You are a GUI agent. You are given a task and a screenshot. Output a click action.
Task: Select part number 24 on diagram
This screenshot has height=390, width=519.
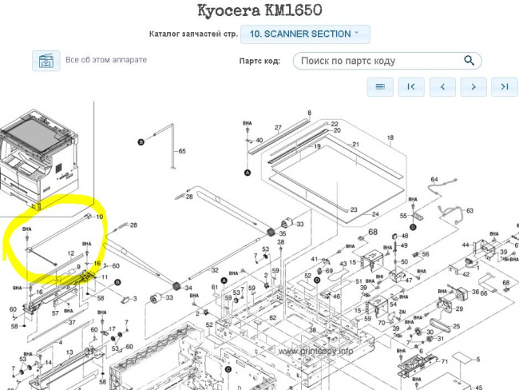click(x=375, y=214)
